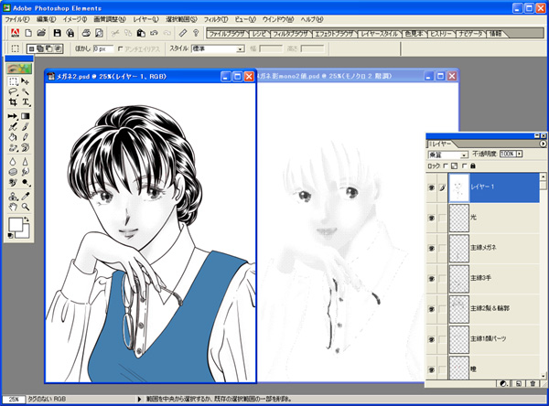Click the foreground color swatch
Screen dimensions: 549x406
15,224
